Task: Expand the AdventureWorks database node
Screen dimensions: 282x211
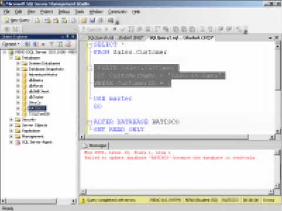Action: (18, 74)
